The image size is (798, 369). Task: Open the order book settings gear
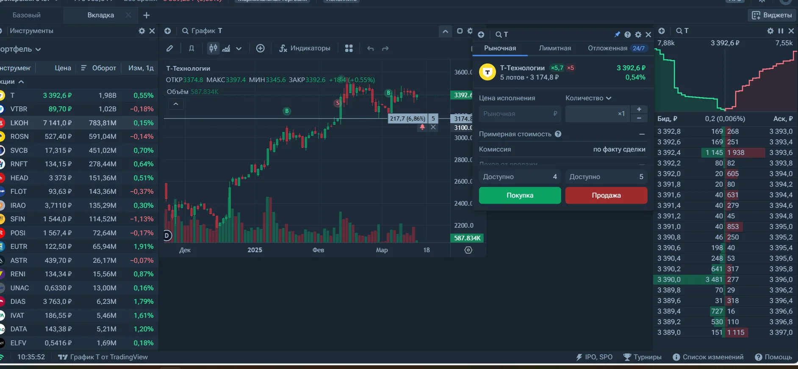click(x=770, y=31)
